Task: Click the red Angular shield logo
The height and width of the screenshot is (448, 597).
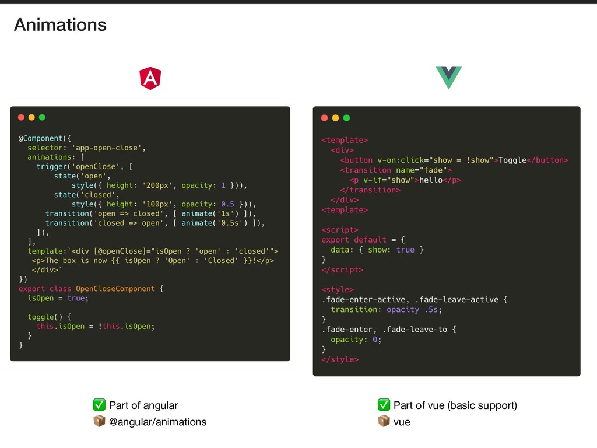Action: pos(150,78)
